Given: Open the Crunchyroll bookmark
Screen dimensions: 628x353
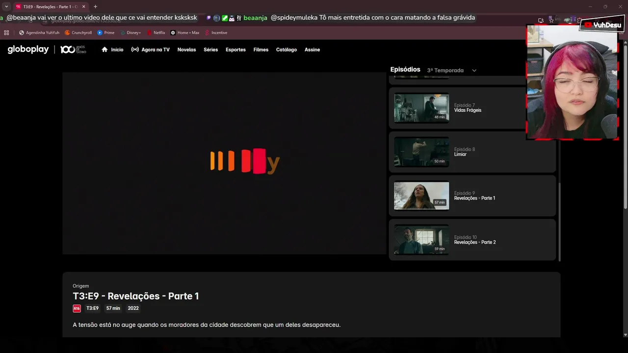Looking at the screenshot, I should [x=78, y=32].
